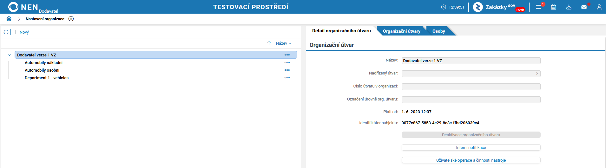Screen dimensions: 606x168
Task: Click the Platí od date value
Action: (416, 112)
